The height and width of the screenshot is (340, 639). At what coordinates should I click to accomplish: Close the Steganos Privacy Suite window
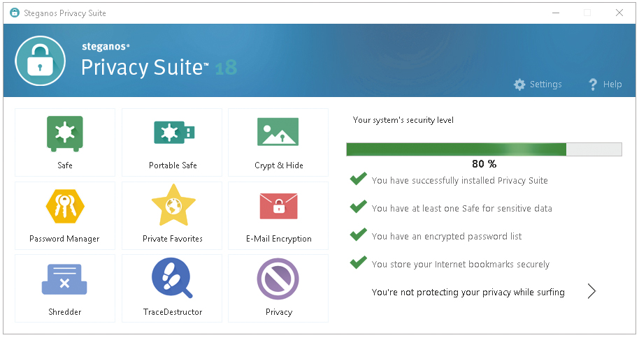pos(619,13)
